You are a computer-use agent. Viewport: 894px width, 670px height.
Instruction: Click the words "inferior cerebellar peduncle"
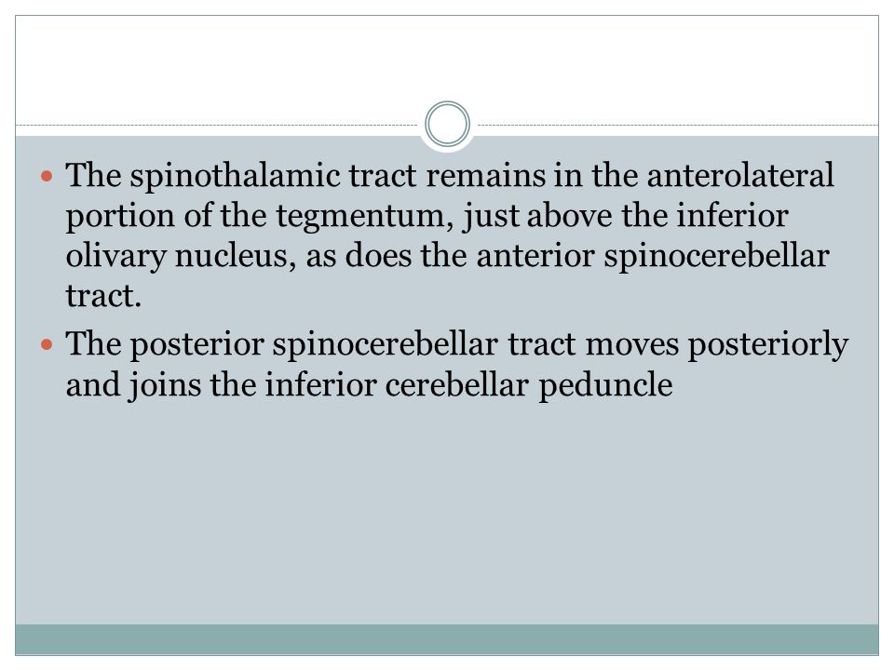point(468,385)
